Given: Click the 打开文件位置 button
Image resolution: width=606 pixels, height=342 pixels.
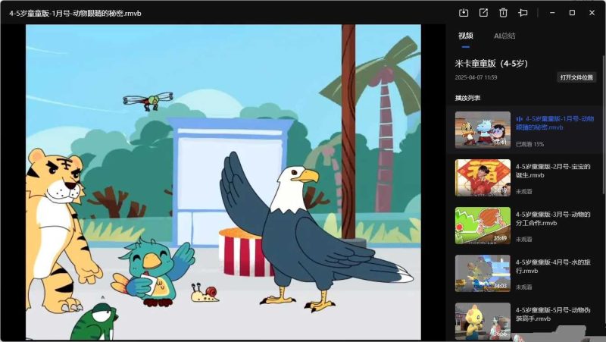Looking at the screenshot, I should point(576,77).
